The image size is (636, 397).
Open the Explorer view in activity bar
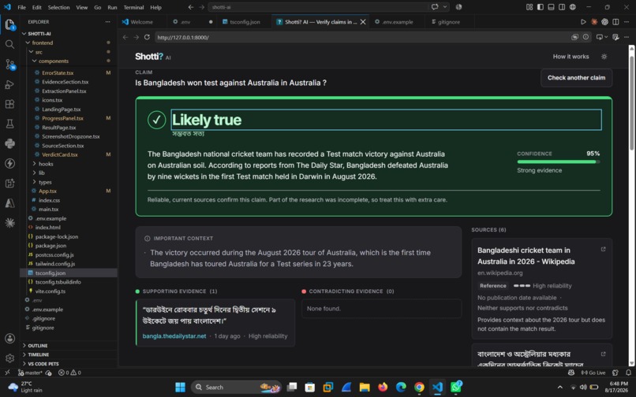(9, 24)
